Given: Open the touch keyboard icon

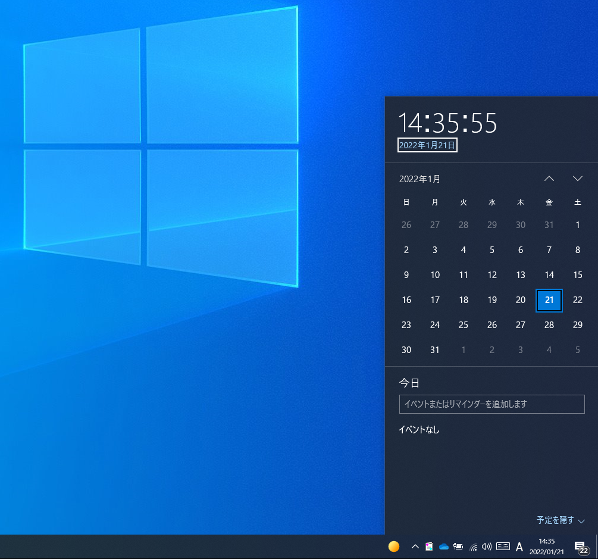Looking at the screenshot, I should (503, 546).
